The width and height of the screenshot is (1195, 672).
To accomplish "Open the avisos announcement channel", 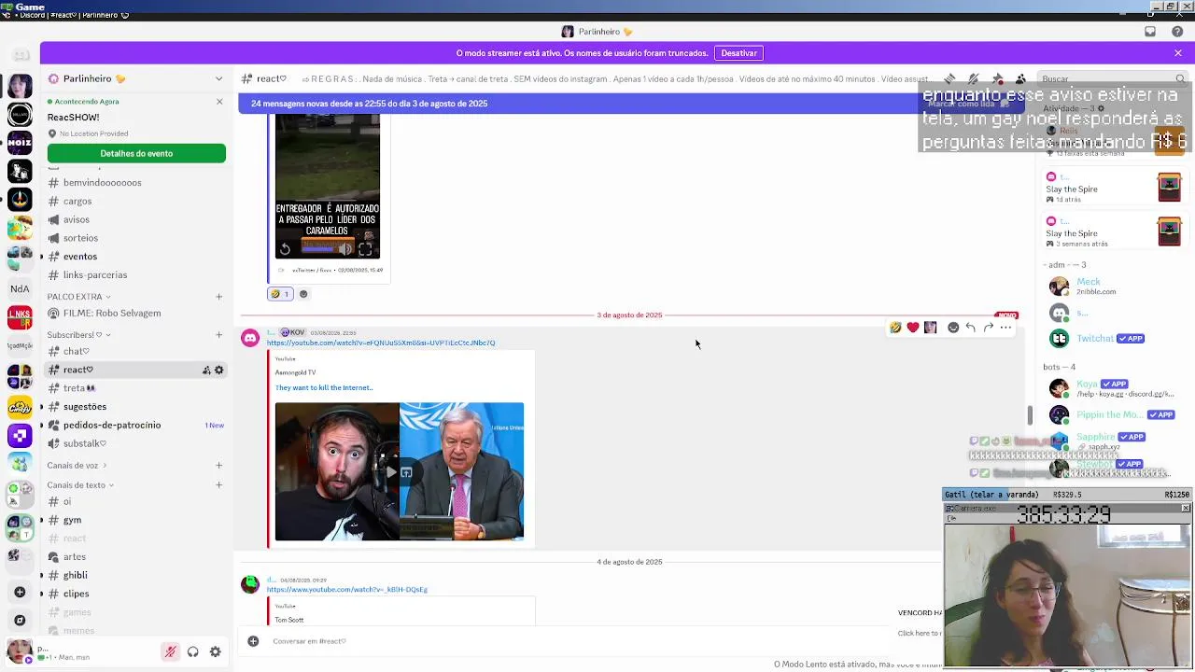I will (x=77, y=219).
